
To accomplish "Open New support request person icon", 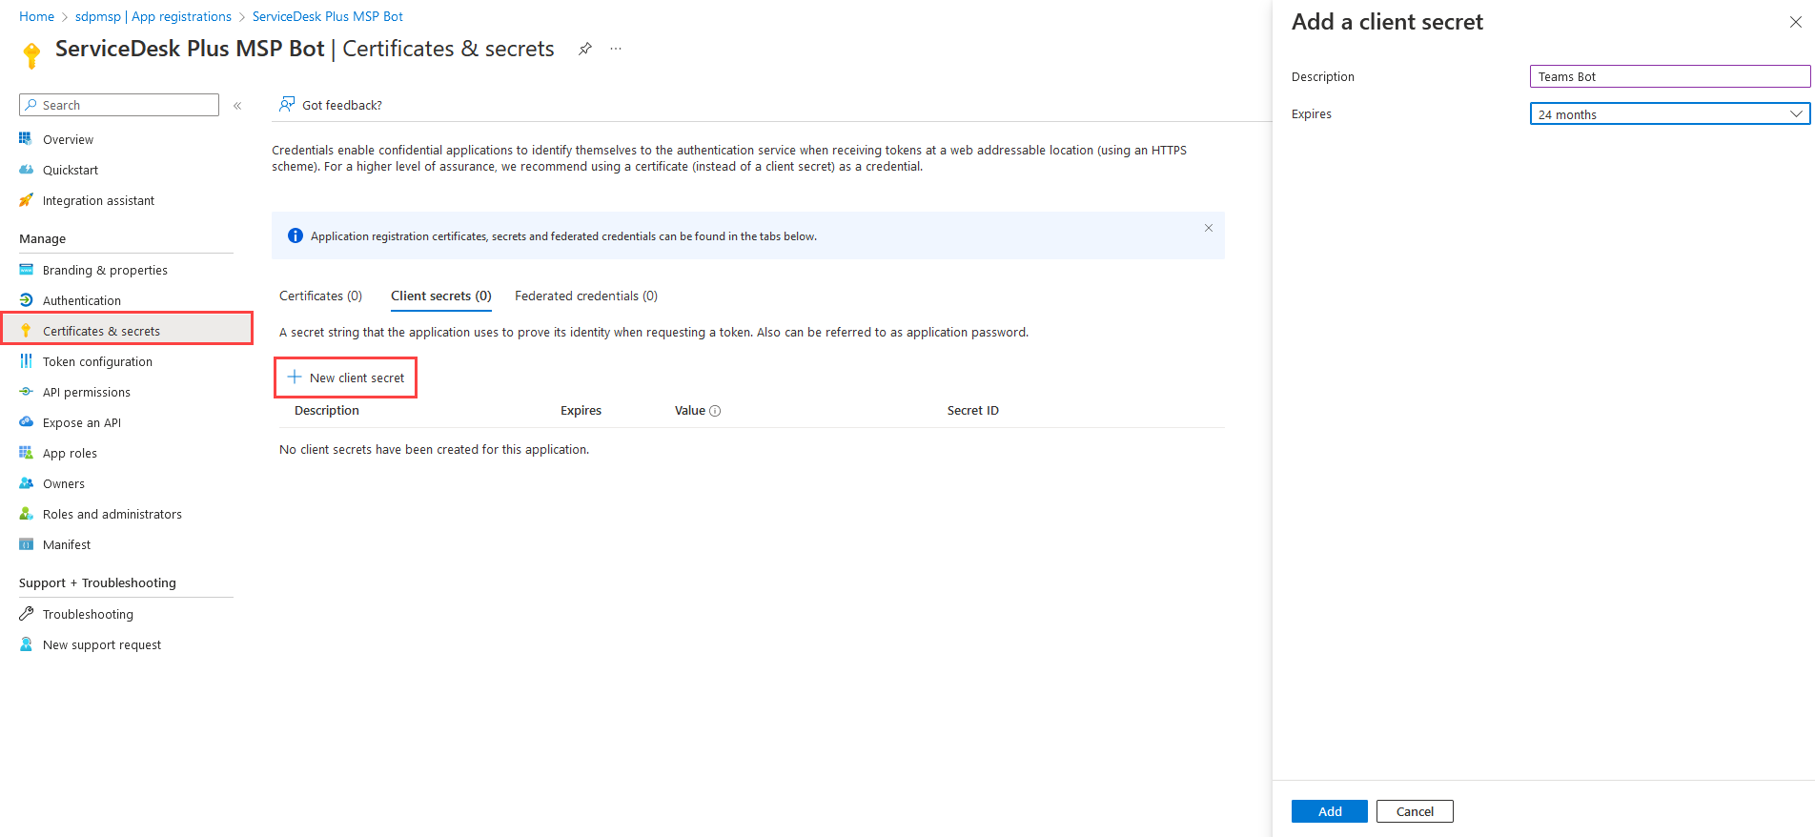I will [x=26, y=644].
